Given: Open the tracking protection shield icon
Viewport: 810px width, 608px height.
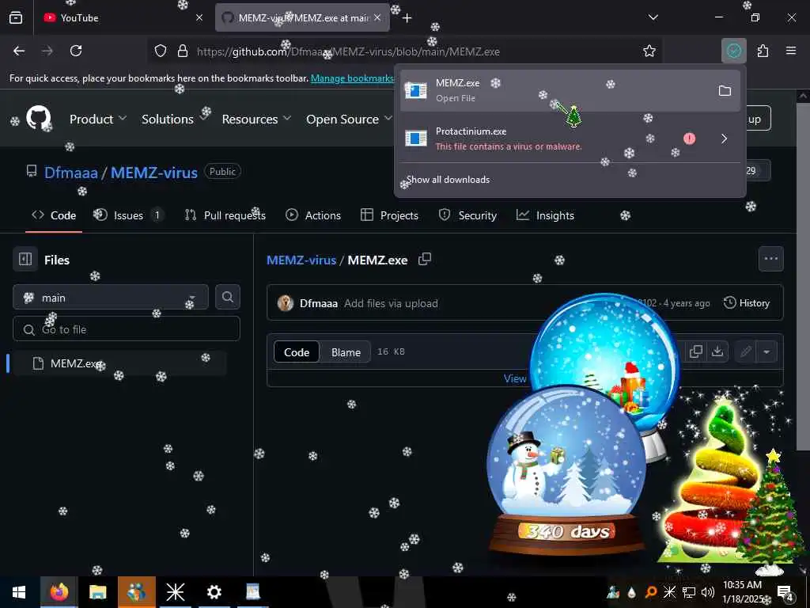Looking at the screenshot, I should 161,51.
